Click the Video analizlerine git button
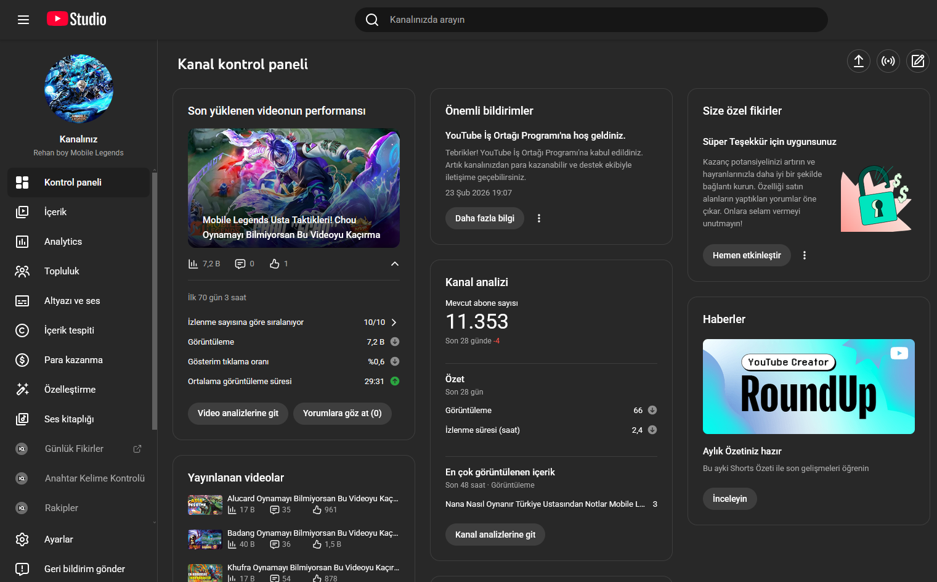Image resolution: width=937 pixels, height=582 pixels. click(238, 413)
